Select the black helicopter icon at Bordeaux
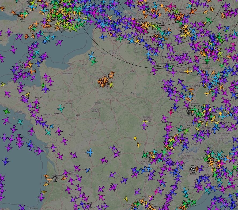The width and height of the screenshot is (238, 210). (x=55, y=178)
